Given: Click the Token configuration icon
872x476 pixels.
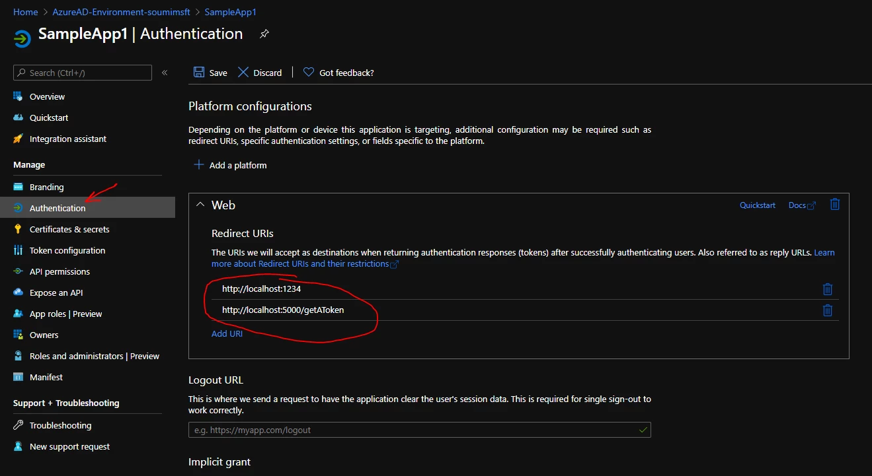Looking at the screenshot, I should (18, 250).
